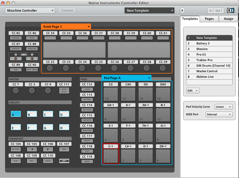Screen dimensions: 239x178
Task: Select group B
Action: pyautogui.click(x=32, y=114)
